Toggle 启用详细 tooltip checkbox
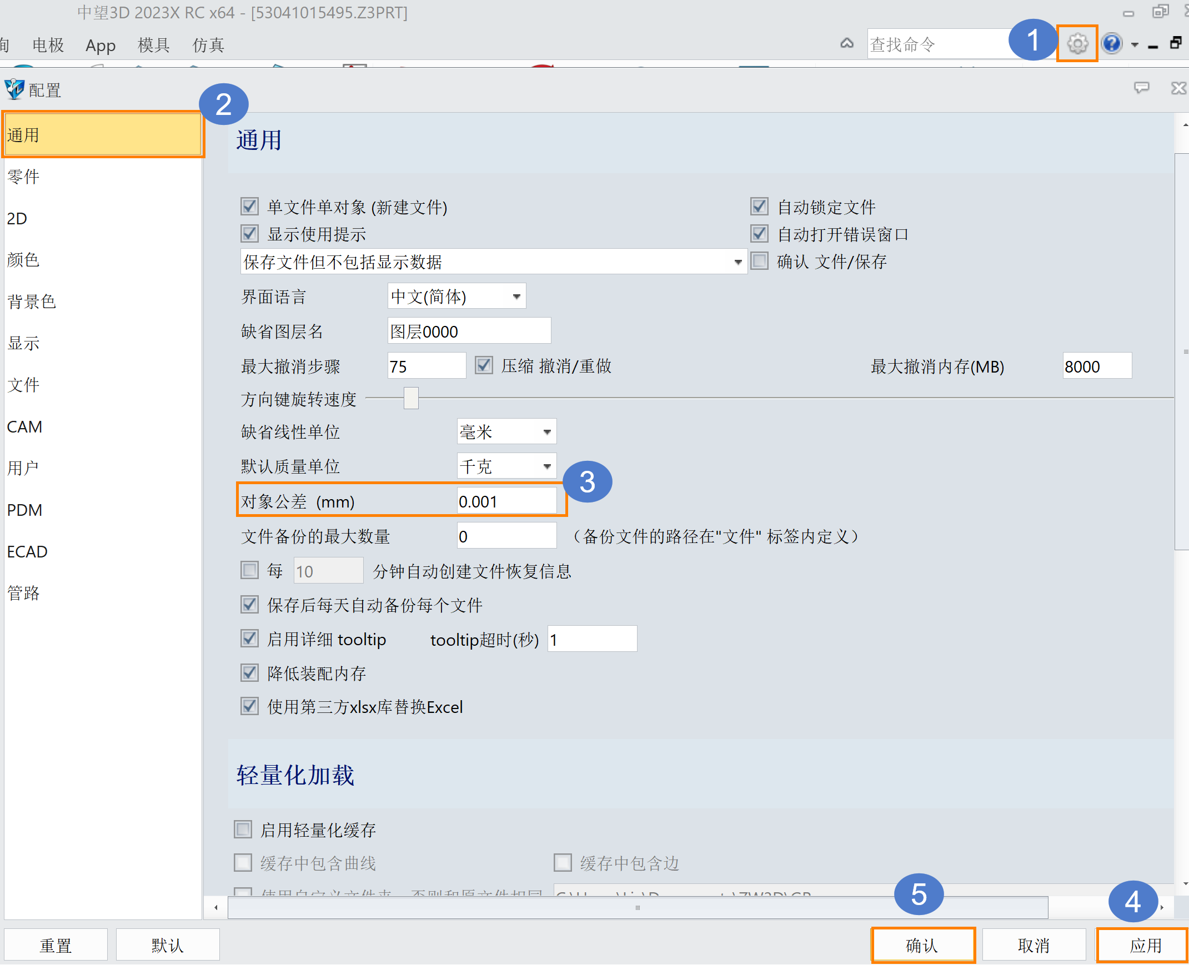 pos(249,639)
